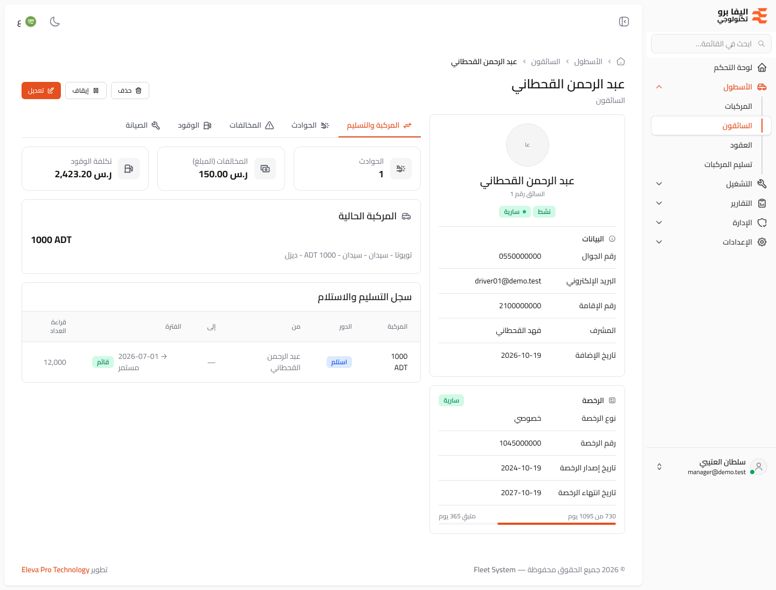This screenshot has height=590, width=776.
Task: Collapse the sidebar panel icon
Action: 624,22
